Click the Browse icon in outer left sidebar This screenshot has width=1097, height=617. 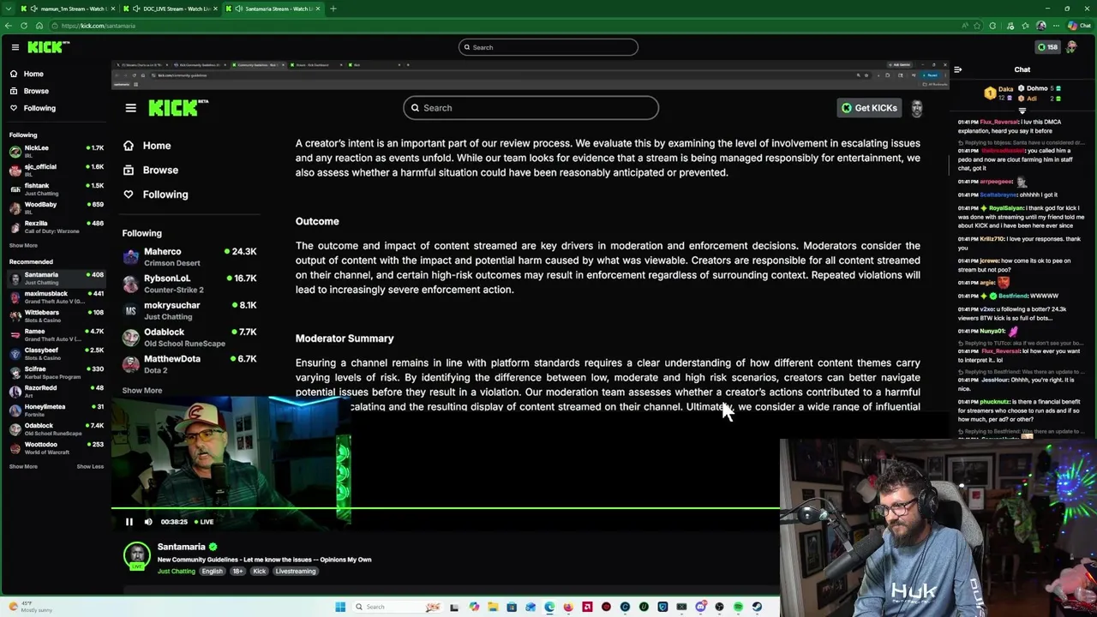(14, 91)
